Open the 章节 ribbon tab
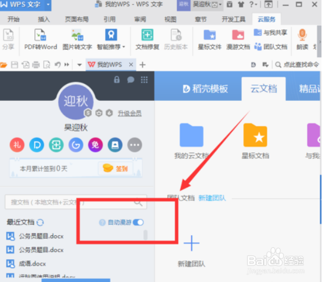 click(x=200, y=20)
